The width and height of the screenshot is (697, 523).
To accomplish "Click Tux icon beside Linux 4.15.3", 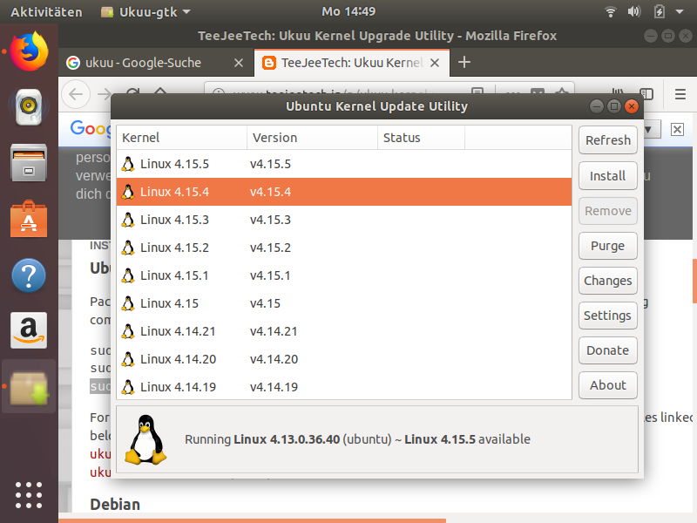I will click(128, 220).
